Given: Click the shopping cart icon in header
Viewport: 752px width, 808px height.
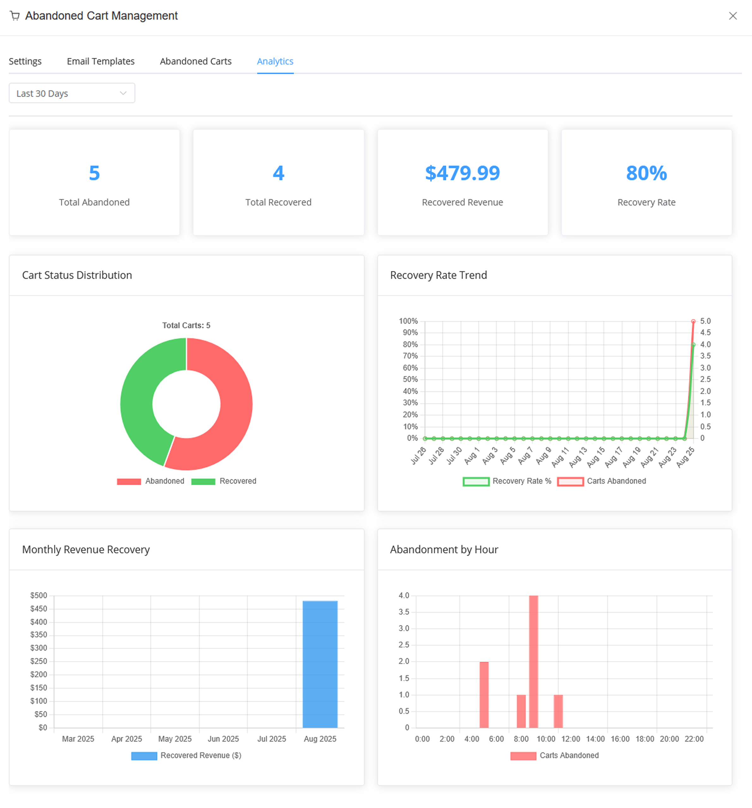Looking at the screenshot, I should click(x=15, y=16).
